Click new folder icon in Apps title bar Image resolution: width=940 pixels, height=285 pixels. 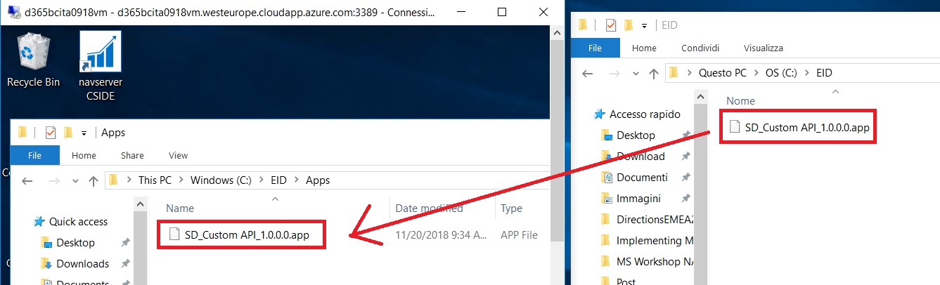68,132
